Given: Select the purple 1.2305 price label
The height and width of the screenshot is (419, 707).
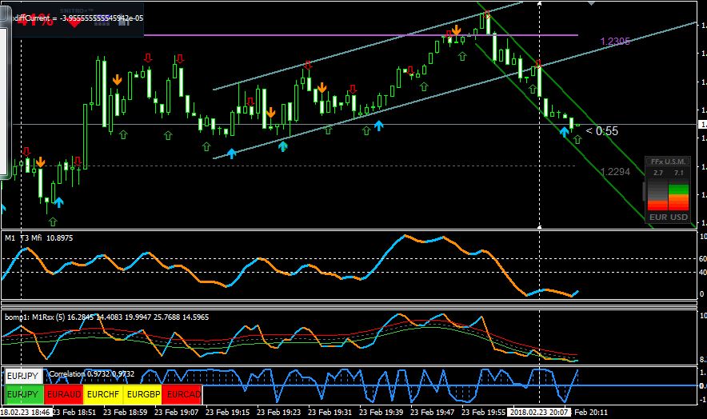Looking at the screenshot, I should pos(615,42).
